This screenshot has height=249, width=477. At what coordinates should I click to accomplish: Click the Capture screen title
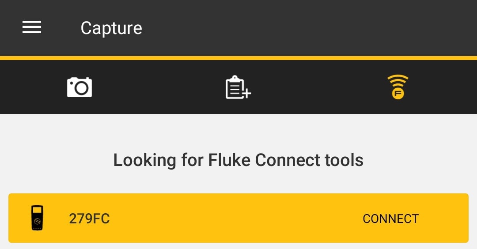pyautogui.click(x=111, y=28)
